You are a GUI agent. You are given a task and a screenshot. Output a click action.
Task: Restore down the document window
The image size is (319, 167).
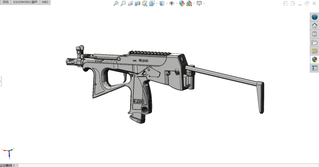coord(307,4)
